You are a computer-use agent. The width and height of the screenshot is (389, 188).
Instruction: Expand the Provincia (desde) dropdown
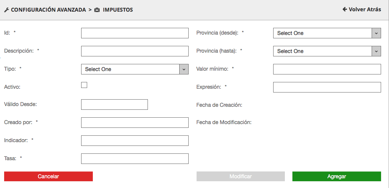click(327, 33)
